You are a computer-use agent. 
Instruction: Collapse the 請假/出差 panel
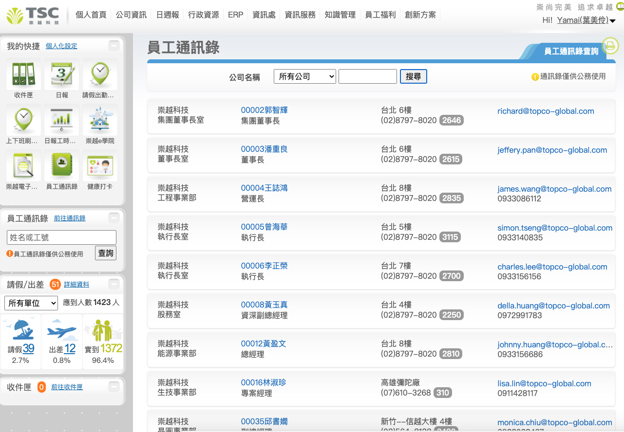[x=113, y=285]
